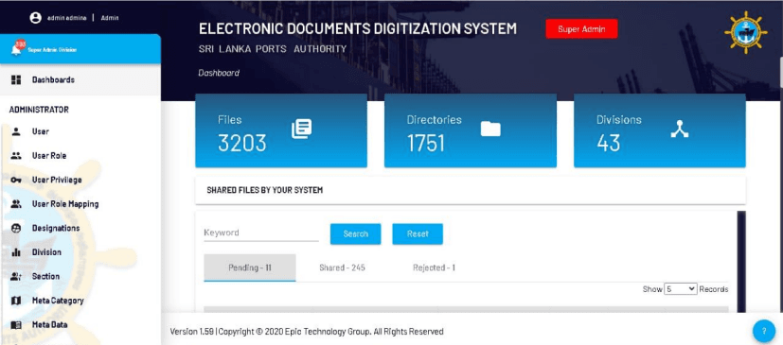Click the Sri Lanka Ports Authority logo

pos(746,32)
